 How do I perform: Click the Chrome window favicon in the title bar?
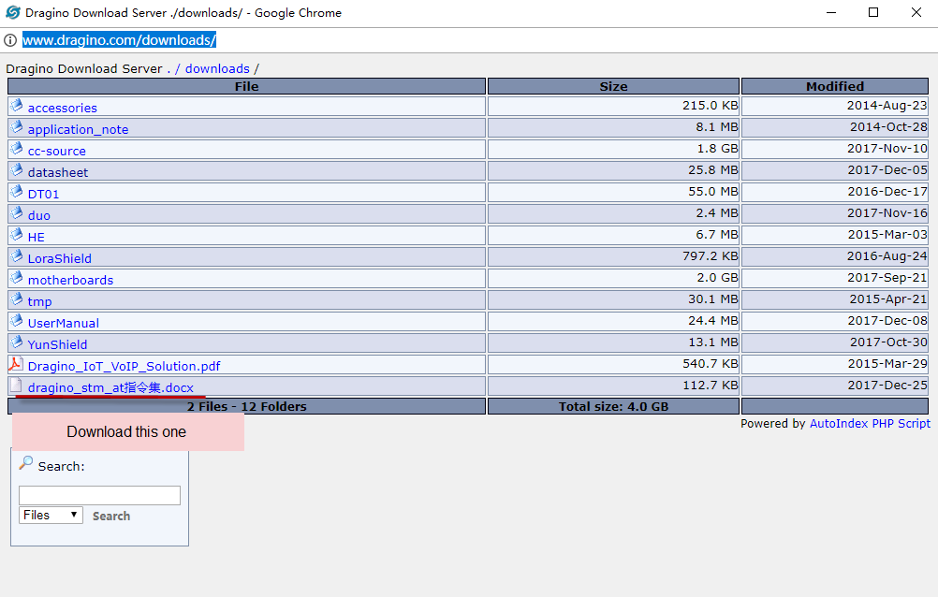coord(12,12)
